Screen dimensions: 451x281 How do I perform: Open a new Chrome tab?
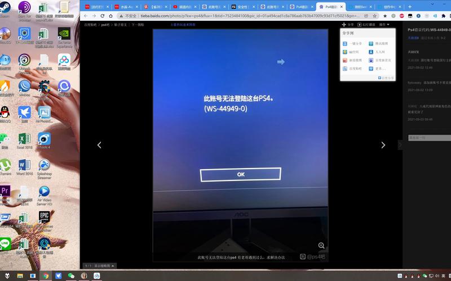tap(410, 7)
